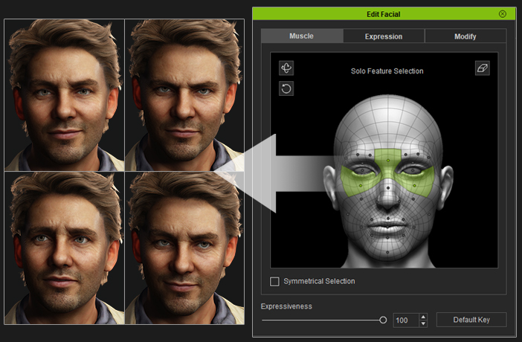Screen dimensions: 522x342
Task: Select the green brow center region on head
Action: [387, 158]
